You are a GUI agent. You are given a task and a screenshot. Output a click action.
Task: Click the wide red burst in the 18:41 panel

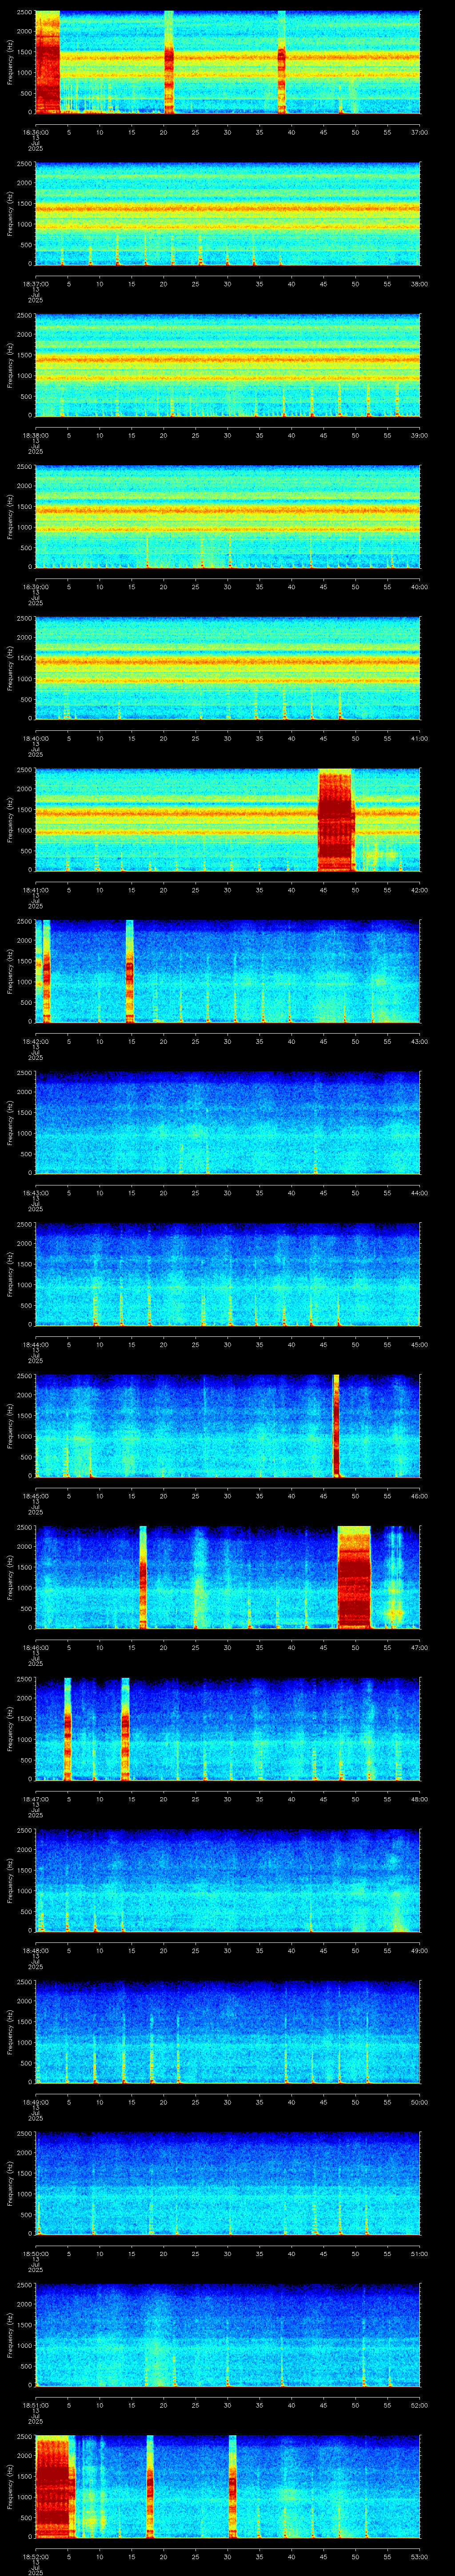point(336,820)
